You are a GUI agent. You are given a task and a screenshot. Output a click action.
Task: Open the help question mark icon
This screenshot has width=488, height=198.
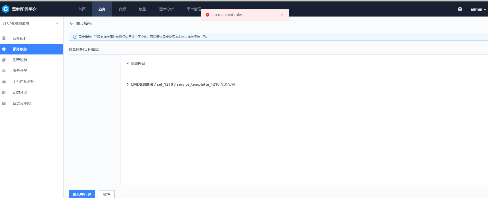point(460,9)
